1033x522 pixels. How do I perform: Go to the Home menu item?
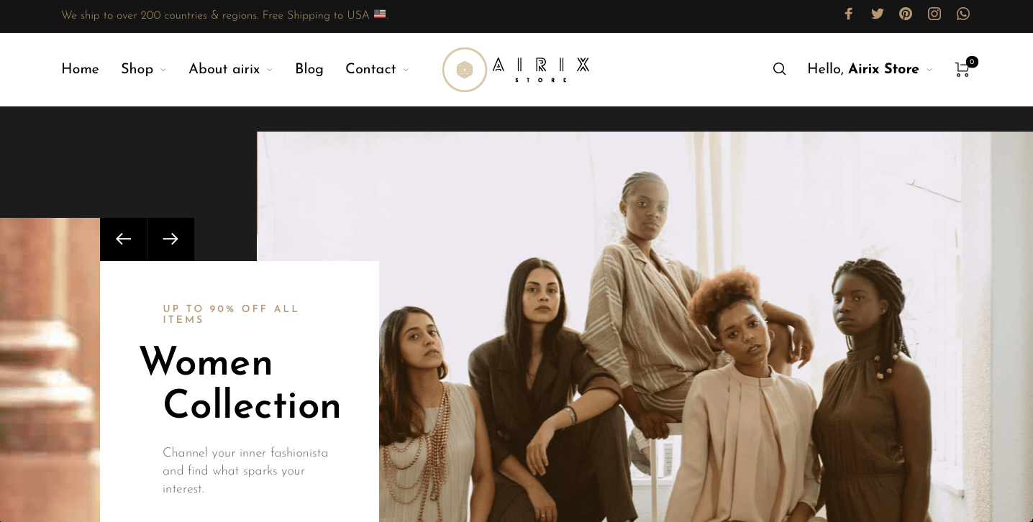[x=80, y=69]
